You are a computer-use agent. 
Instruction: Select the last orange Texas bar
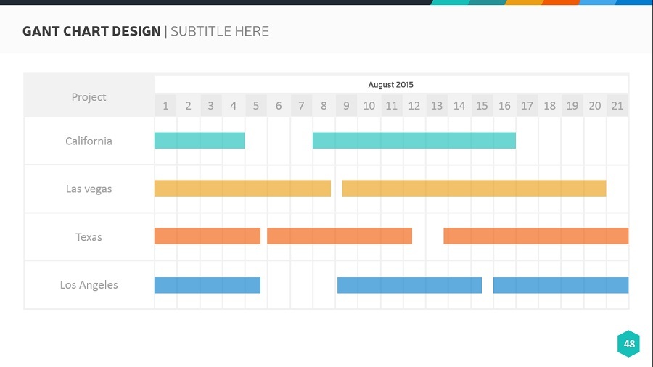click(536, 236)
